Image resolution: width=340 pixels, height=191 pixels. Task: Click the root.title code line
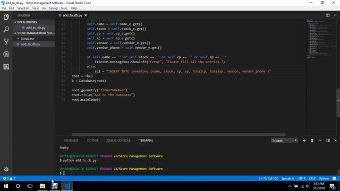point(103,95)
